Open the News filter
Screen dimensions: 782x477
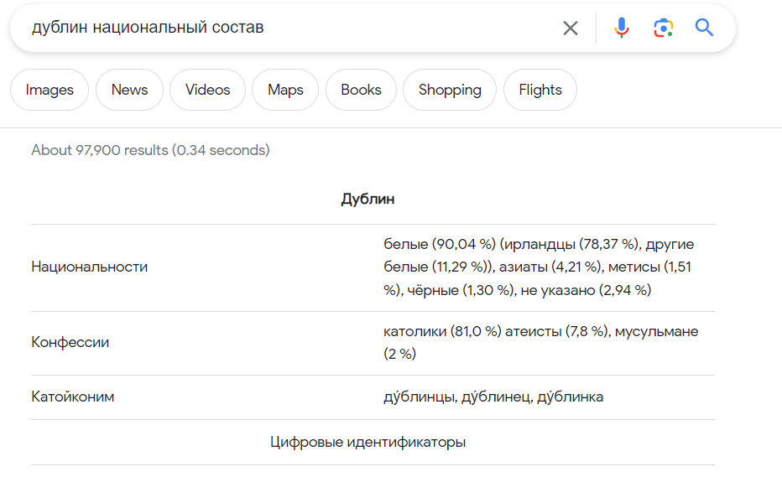point(130,90)
